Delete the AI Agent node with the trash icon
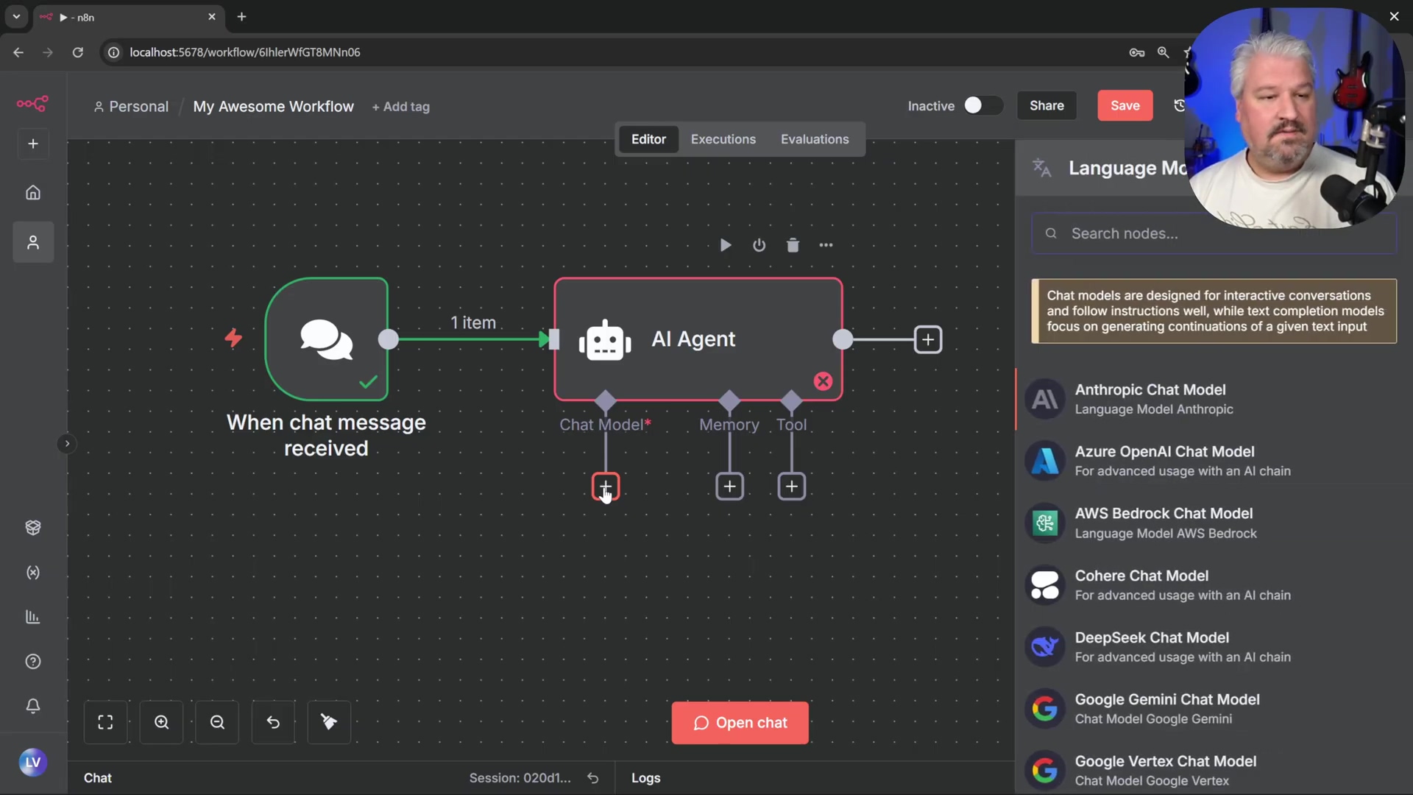 point(793,245)
